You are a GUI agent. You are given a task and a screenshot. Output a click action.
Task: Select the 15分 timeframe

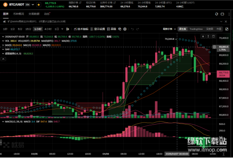(x=28, y=29)
